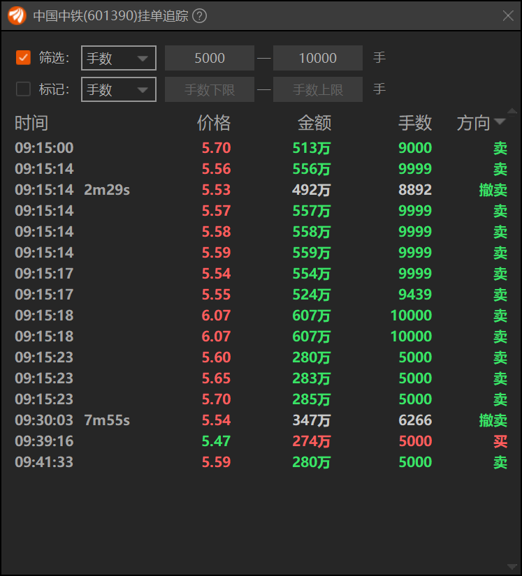Select the 09:30:03 撤卖 row
522x576 pixels.
(260, 420)
